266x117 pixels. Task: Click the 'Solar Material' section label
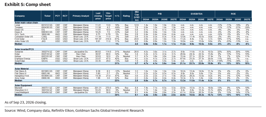point(22,69)
